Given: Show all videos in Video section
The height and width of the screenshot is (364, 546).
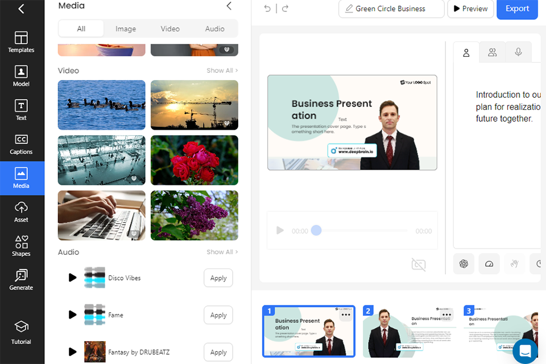Looking at the screenshot, I should 222,71.
